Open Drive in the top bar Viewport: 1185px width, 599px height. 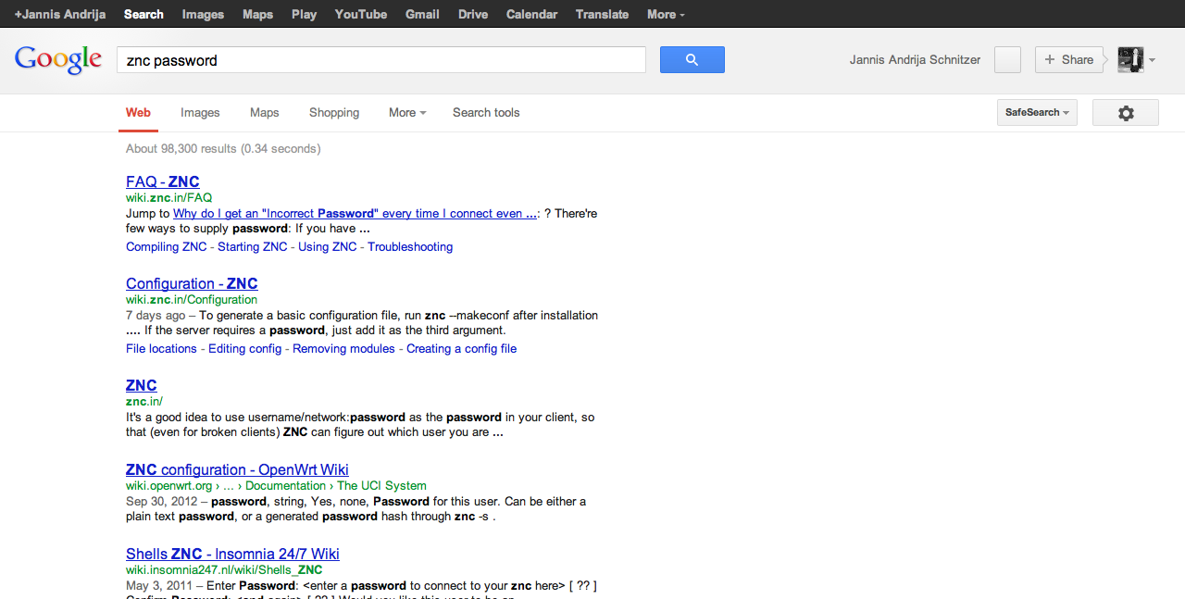point(473,14)
